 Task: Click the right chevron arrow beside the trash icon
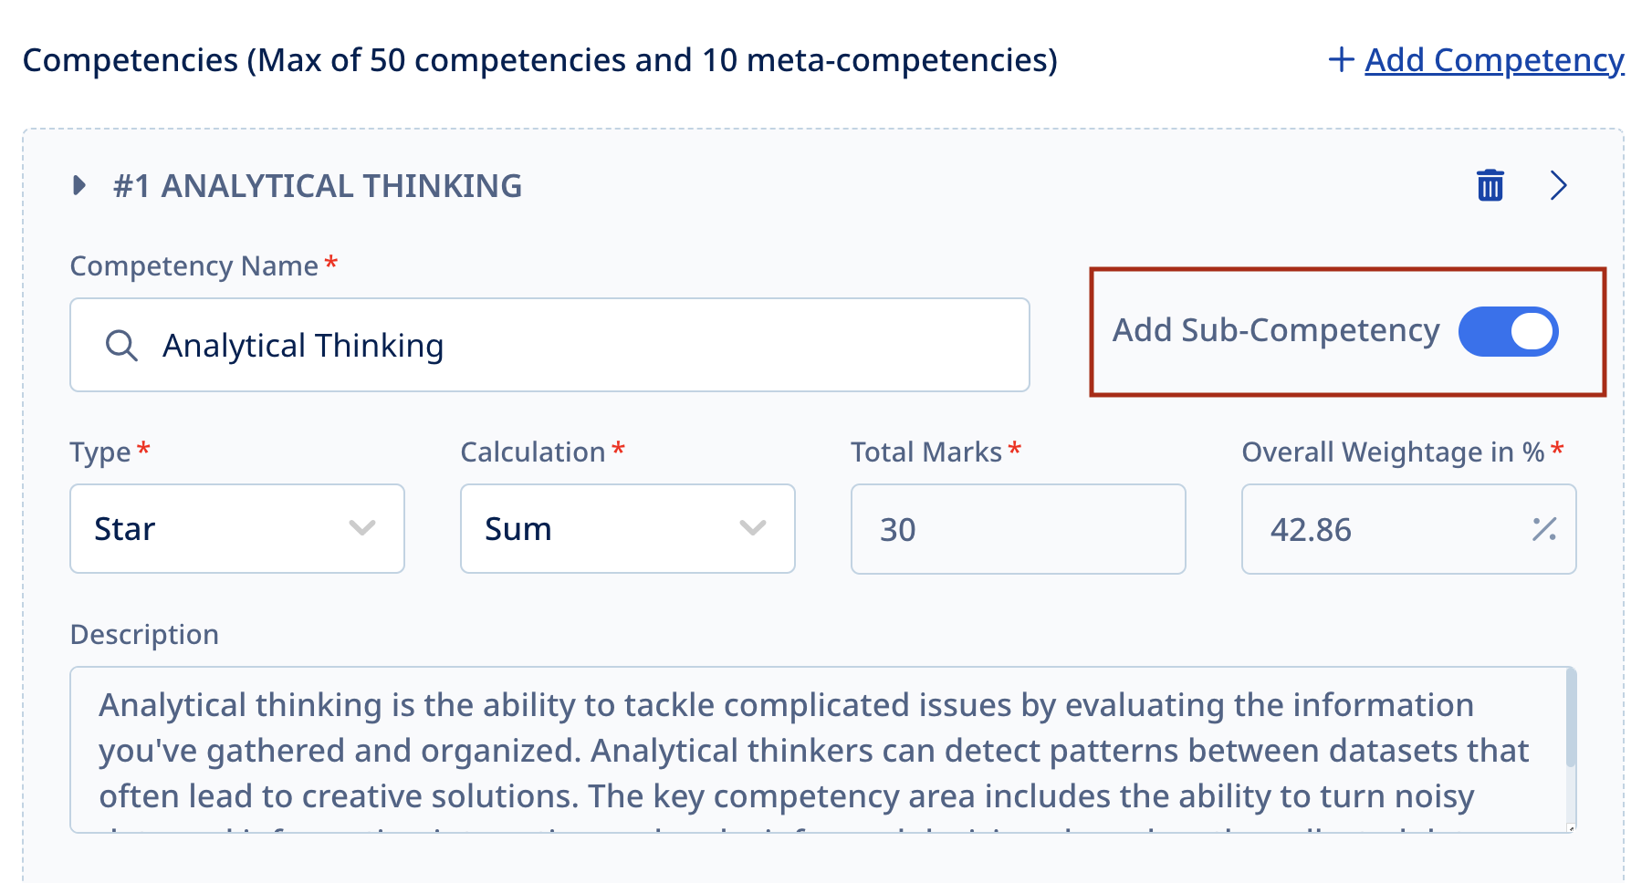coord(1558,185)
